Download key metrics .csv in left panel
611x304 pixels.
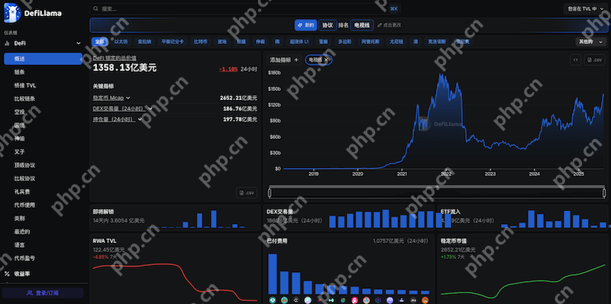247,192
